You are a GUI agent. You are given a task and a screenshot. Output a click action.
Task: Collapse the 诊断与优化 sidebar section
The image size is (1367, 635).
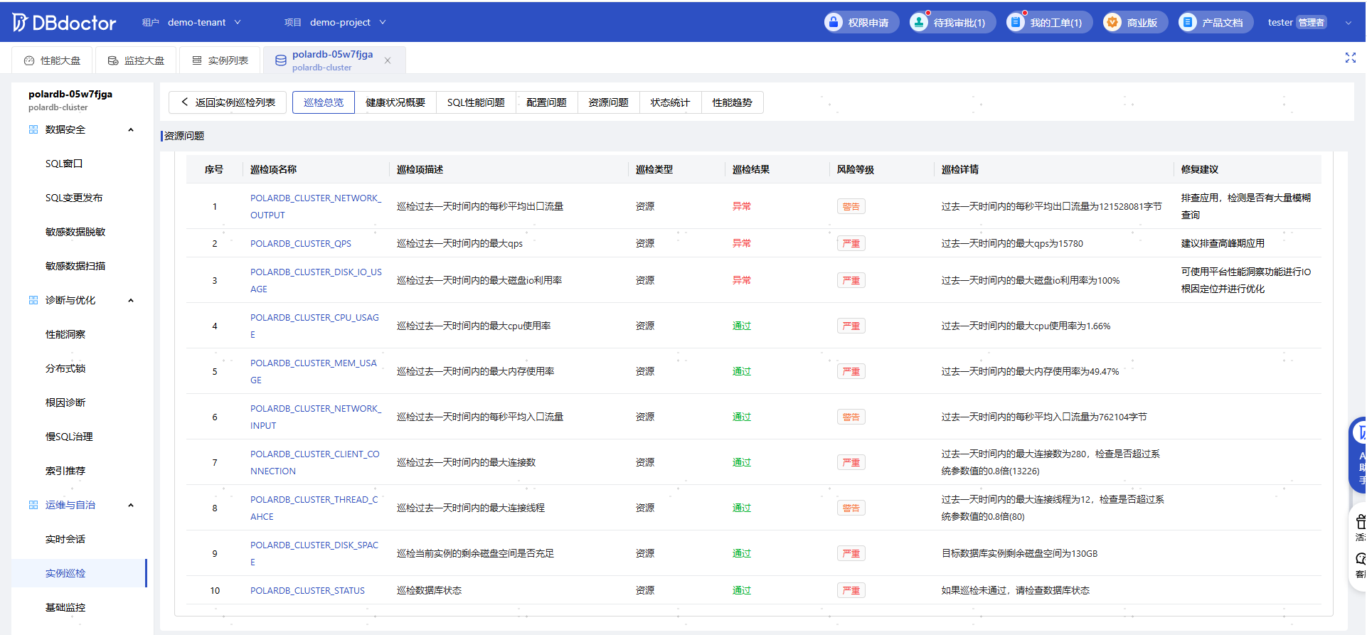[131, 300]
